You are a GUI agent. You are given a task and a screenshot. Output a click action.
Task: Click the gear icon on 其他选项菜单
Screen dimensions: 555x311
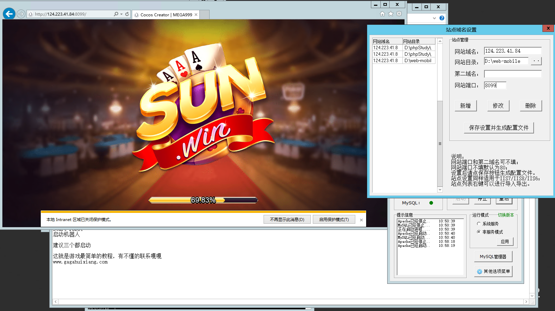480,272
